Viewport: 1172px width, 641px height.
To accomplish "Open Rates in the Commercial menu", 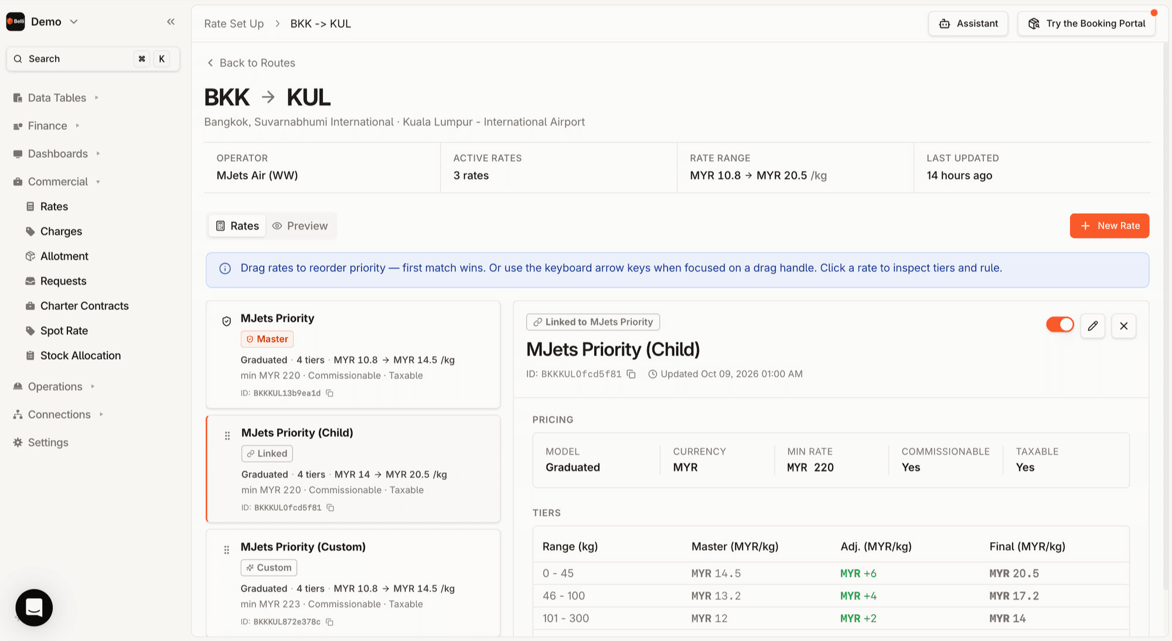I will (x=54, y=206).
